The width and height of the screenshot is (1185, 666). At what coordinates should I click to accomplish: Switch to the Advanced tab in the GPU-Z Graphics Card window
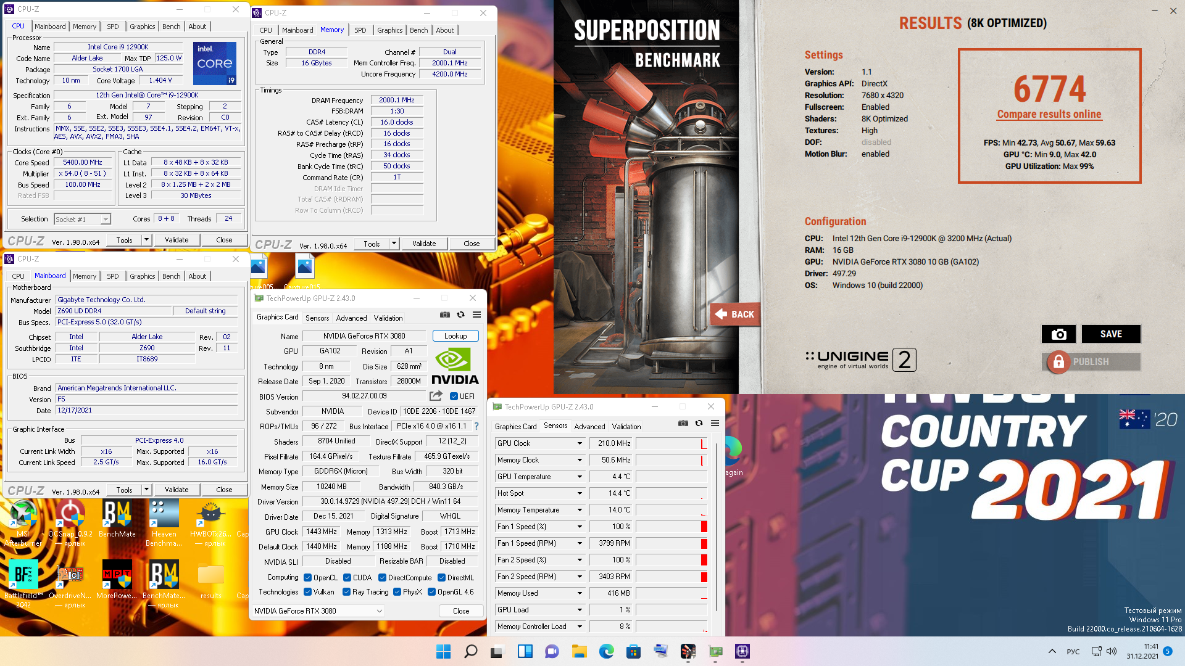(351, 318)
